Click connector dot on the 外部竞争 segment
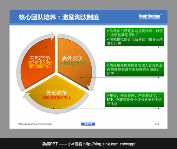Viewport: 177px width, 149px height. (54, 108)
